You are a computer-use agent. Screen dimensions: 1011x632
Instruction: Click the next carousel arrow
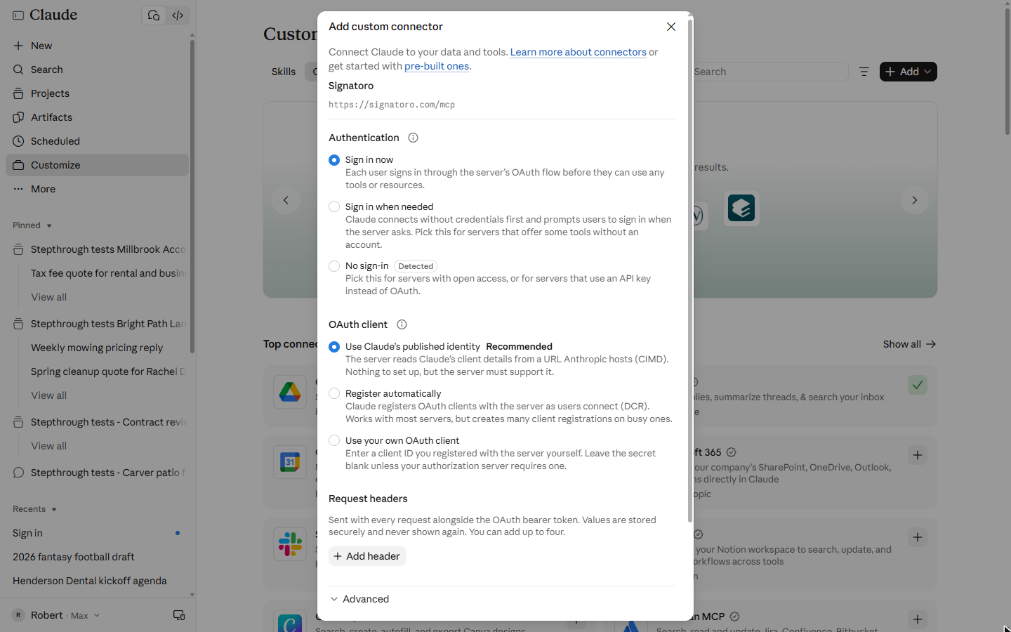915,200
